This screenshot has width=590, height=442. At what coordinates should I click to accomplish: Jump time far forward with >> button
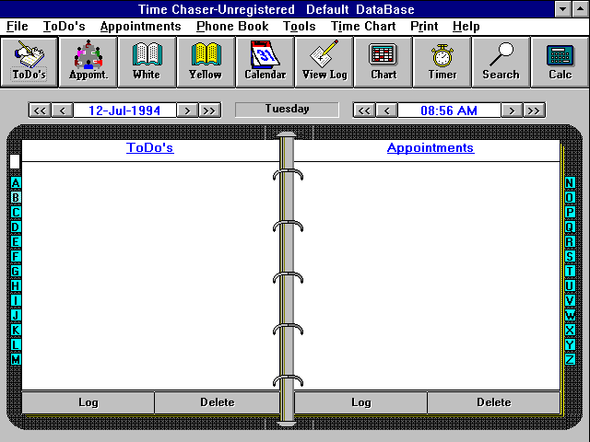pos(534,110)
